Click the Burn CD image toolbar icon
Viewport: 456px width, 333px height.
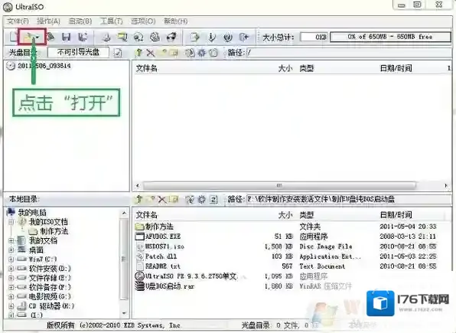click(x=171, y=37)
